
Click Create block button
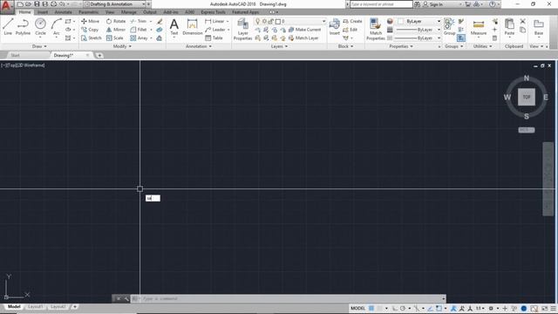(x=352, y=21)
